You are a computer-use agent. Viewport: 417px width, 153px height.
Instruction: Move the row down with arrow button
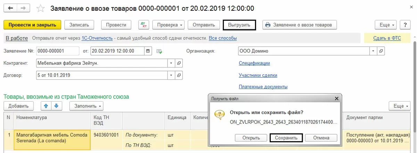[x=56, y=106]
